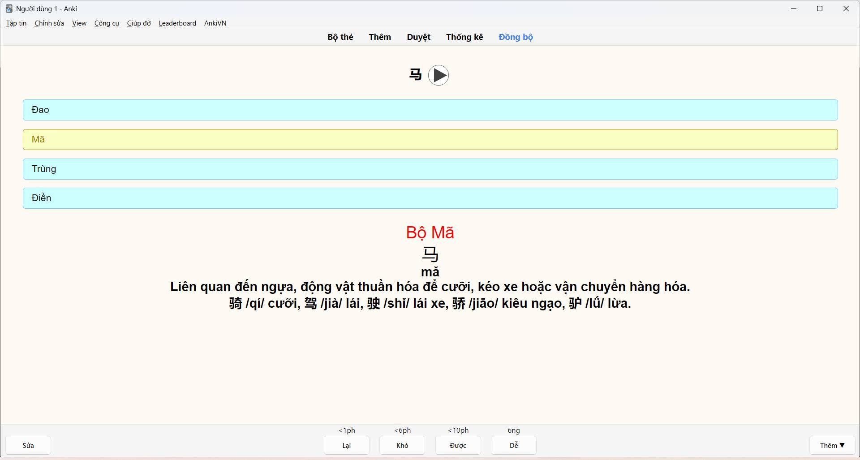
Task: Expand the Thêm dropdown at bottom right
Action: point(832,446)
